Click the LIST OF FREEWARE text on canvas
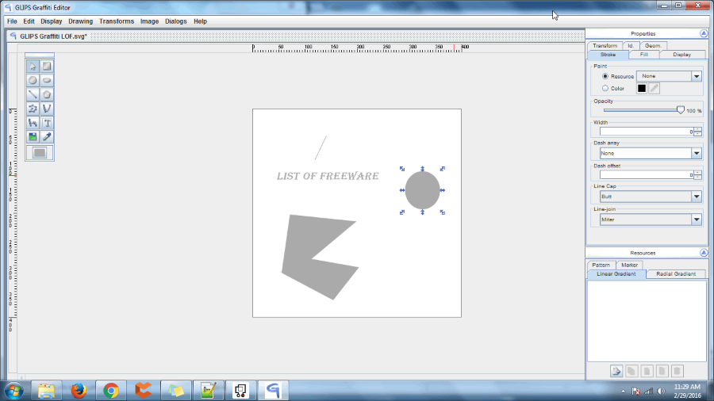714x401 pixels. click(x=328, y=176)
